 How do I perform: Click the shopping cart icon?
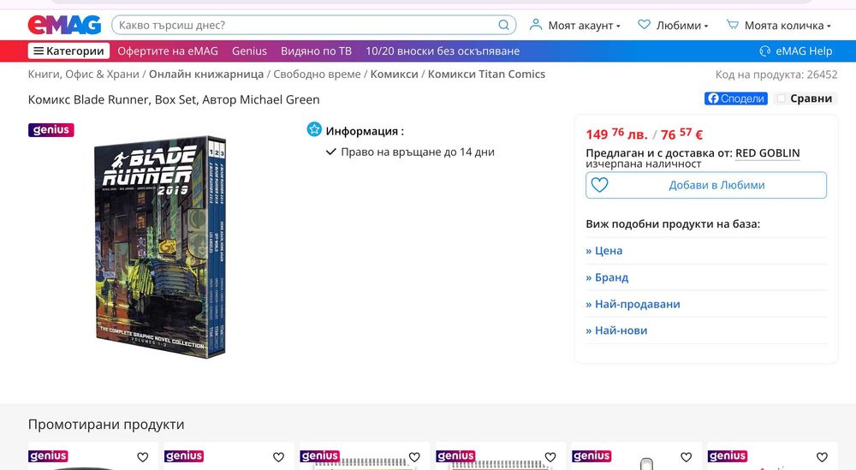732,25
